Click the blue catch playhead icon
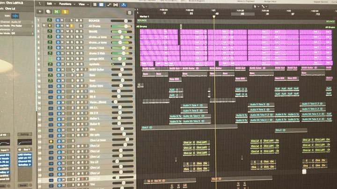The image size is (337, 189). [124, 5]
